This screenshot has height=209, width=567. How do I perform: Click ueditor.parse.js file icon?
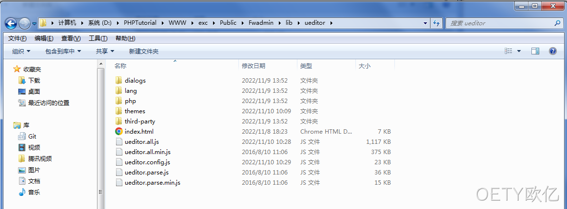click(118, 172)
